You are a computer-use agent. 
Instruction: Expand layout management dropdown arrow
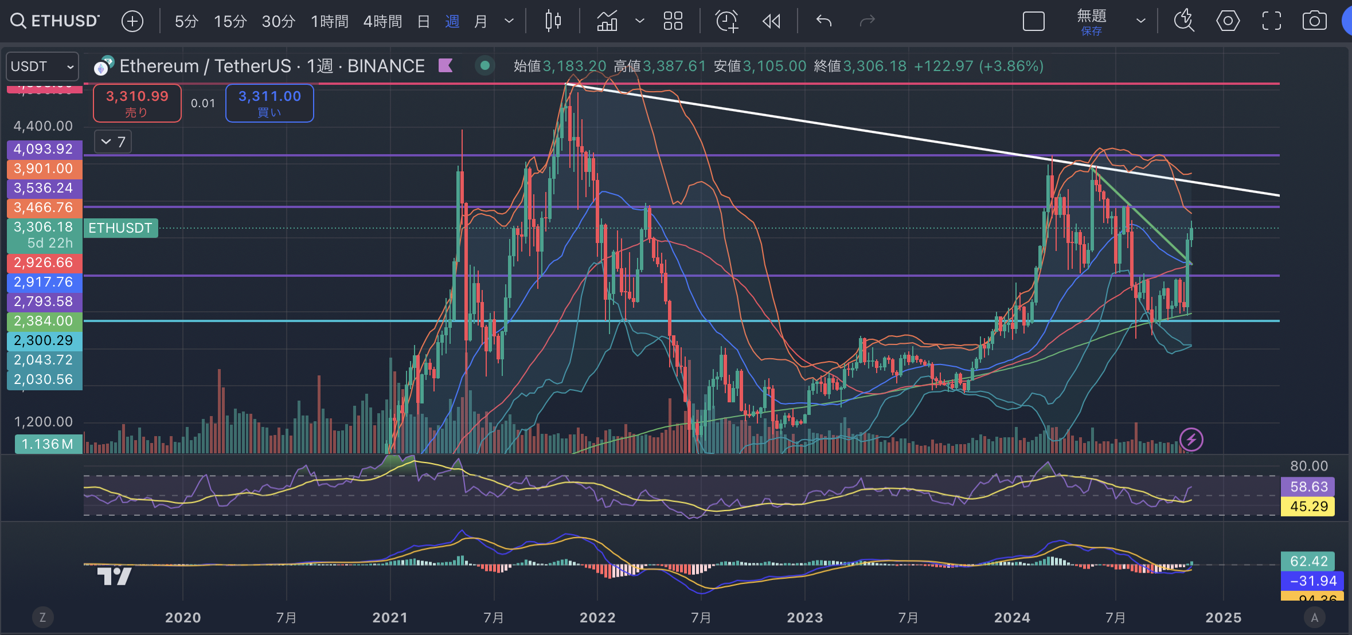(1141, 21)
